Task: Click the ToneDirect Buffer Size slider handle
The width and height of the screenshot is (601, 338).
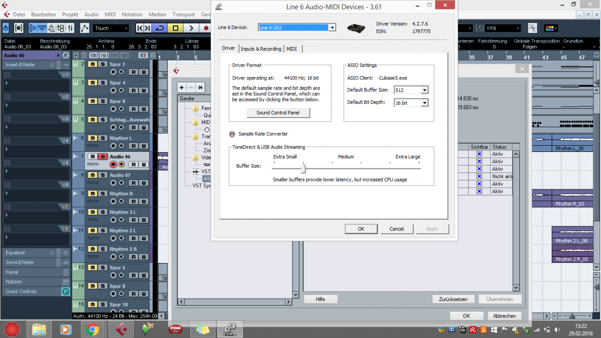Action: click(303, 168)
